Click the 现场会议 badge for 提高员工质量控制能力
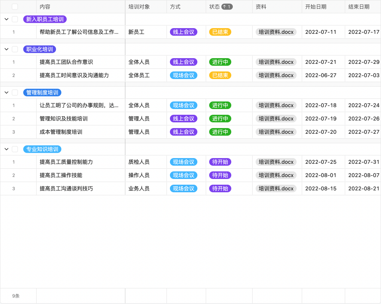 tap(183, 162)
